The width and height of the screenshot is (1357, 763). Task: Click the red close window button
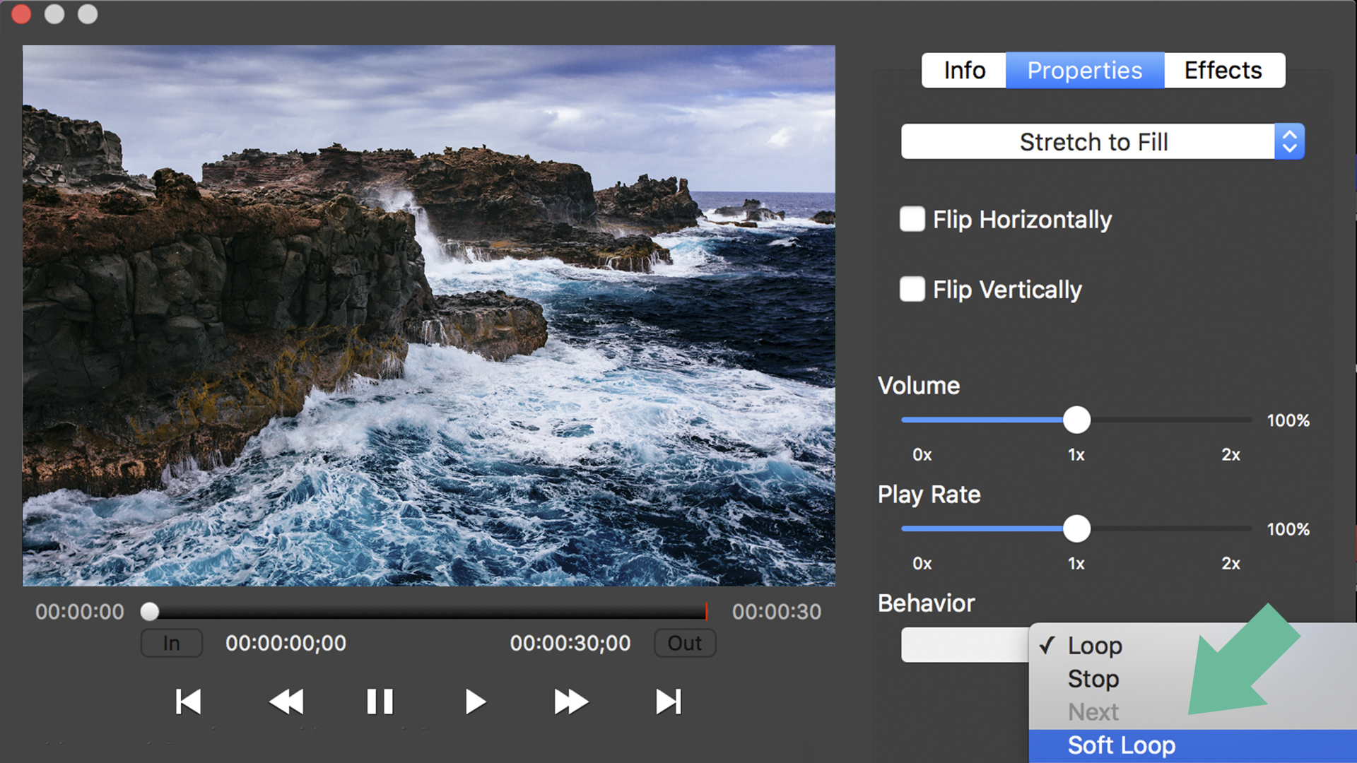(x=21, y=14)
